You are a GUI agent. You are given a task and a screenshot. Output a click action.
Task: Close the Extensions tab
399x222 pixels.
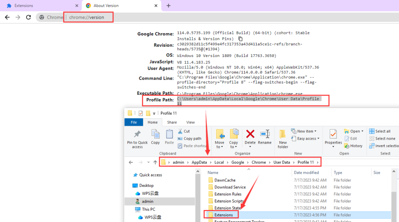[77, 5]
